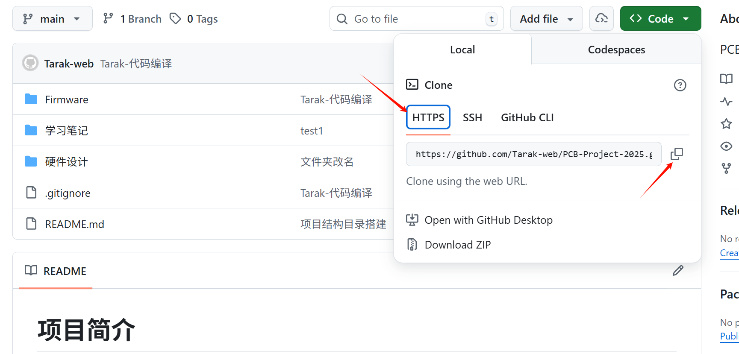Click the search magnifier icon in Go to file

coord(342,19)
